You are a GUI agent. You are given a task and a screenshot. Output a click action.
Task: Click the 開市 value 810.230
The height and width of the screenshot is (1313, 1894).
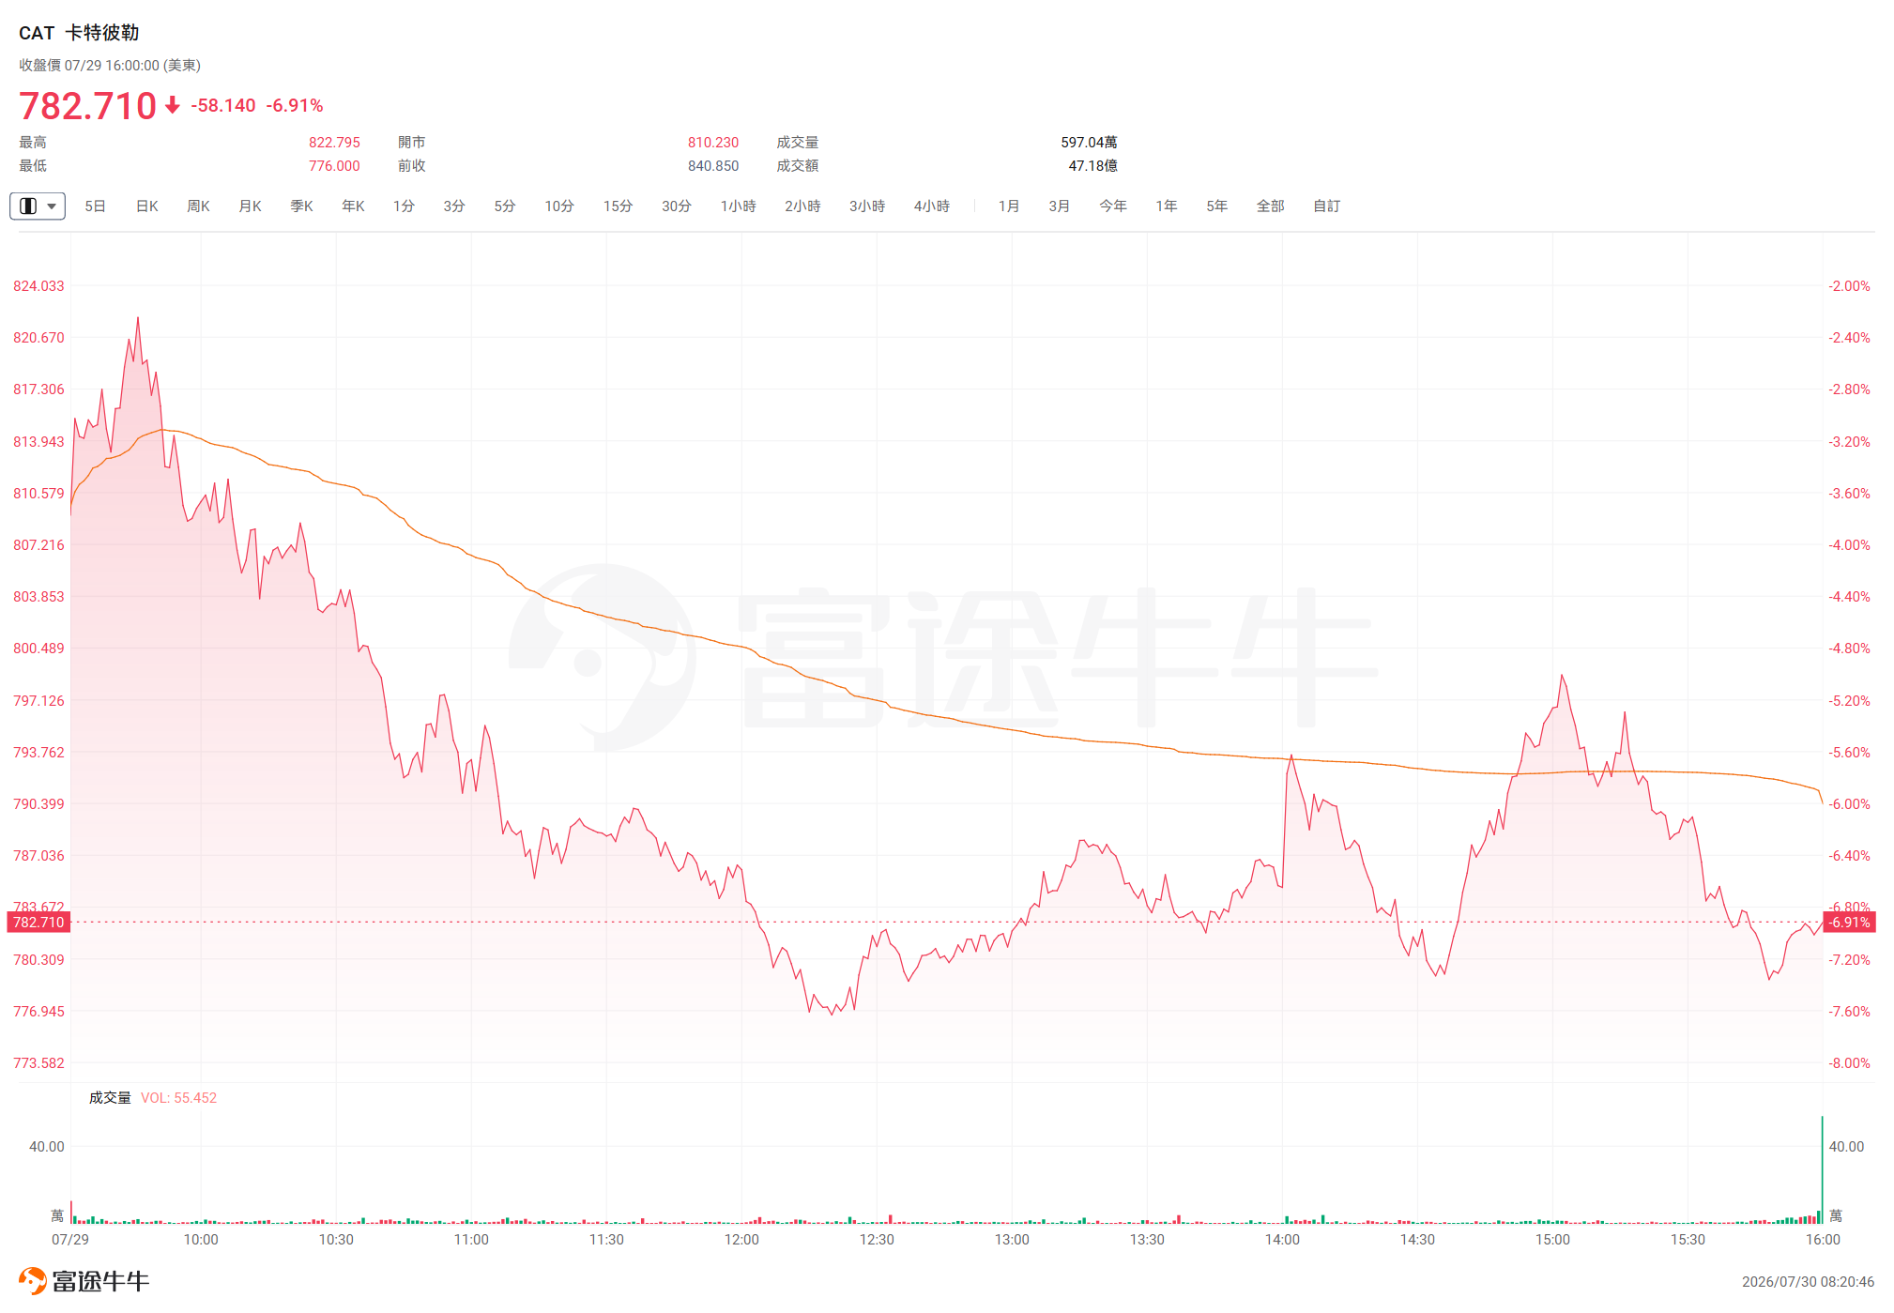pos(713,142)
